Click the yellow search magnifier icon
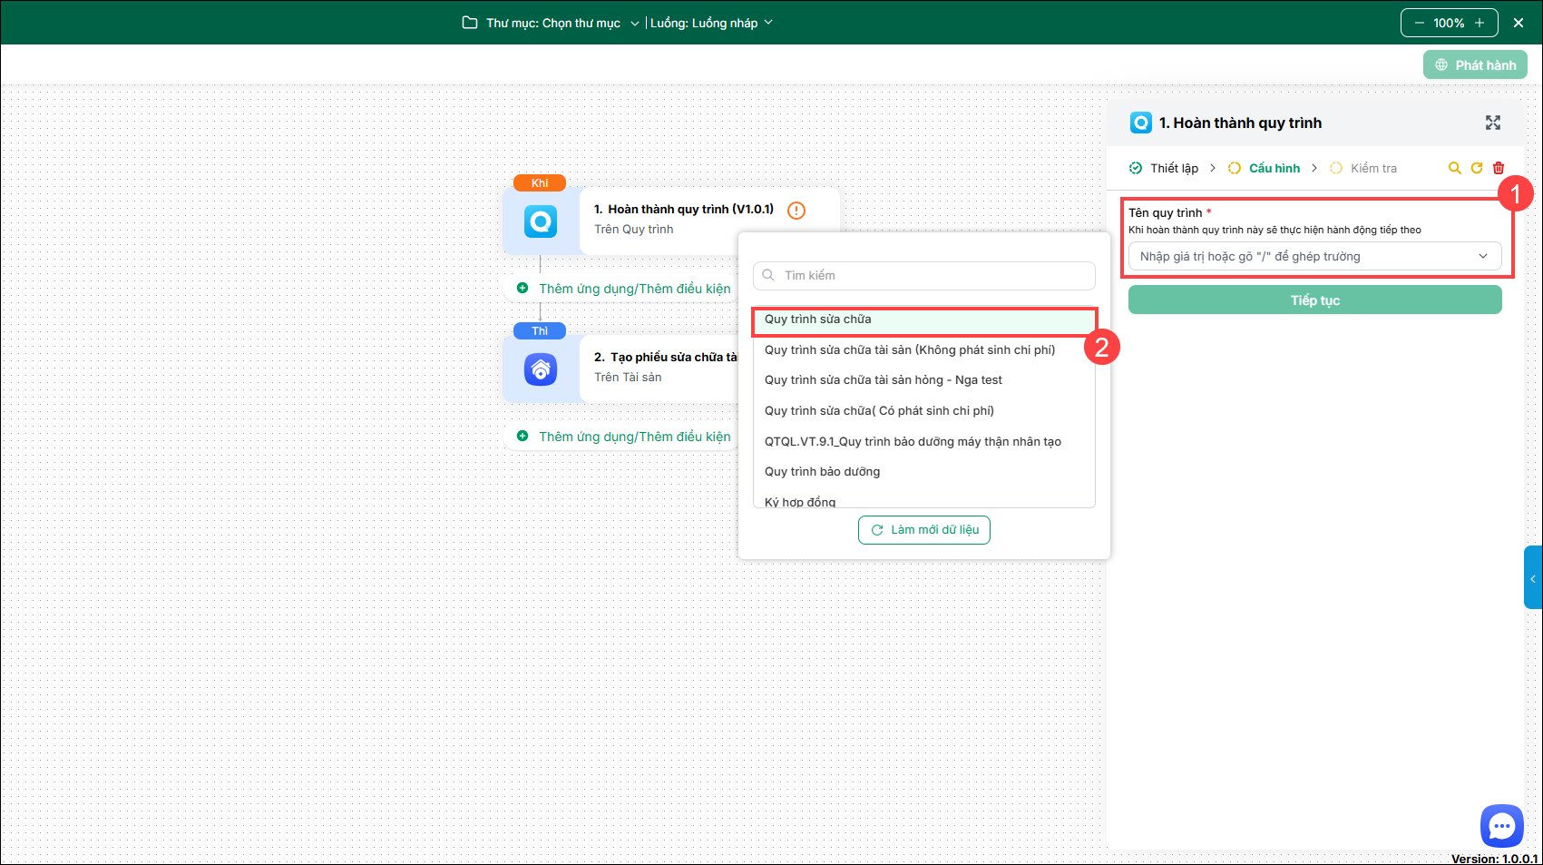The height and width of the screenshot is (865, 1543). tap(1454, 168)
